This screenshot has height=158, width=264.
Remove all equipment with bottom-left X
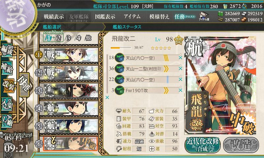(107, 97)
